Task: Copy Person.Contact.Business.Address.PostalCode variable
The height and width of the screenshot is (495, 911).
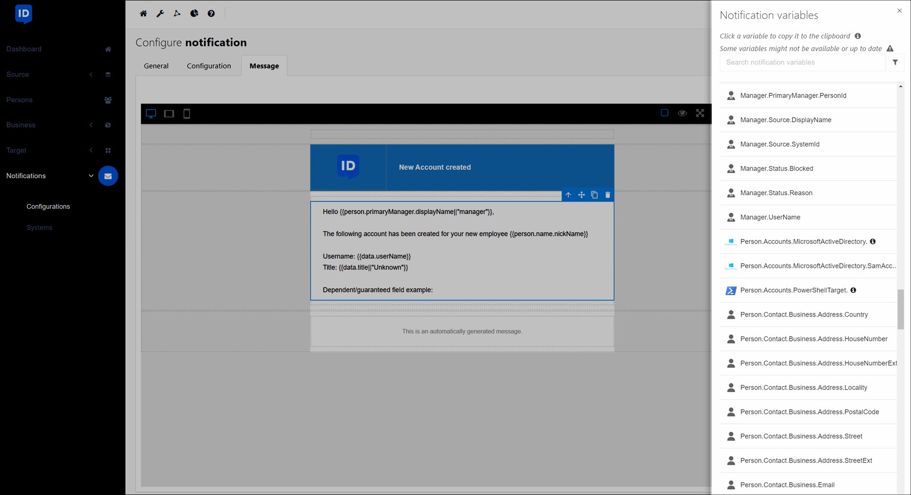Action: click(x=808, y=412)
